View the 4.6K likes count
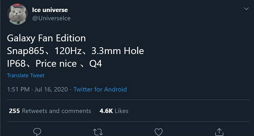The height and width of the screenshot is (136, 254). pyautogui.click(x=106, y=111)
